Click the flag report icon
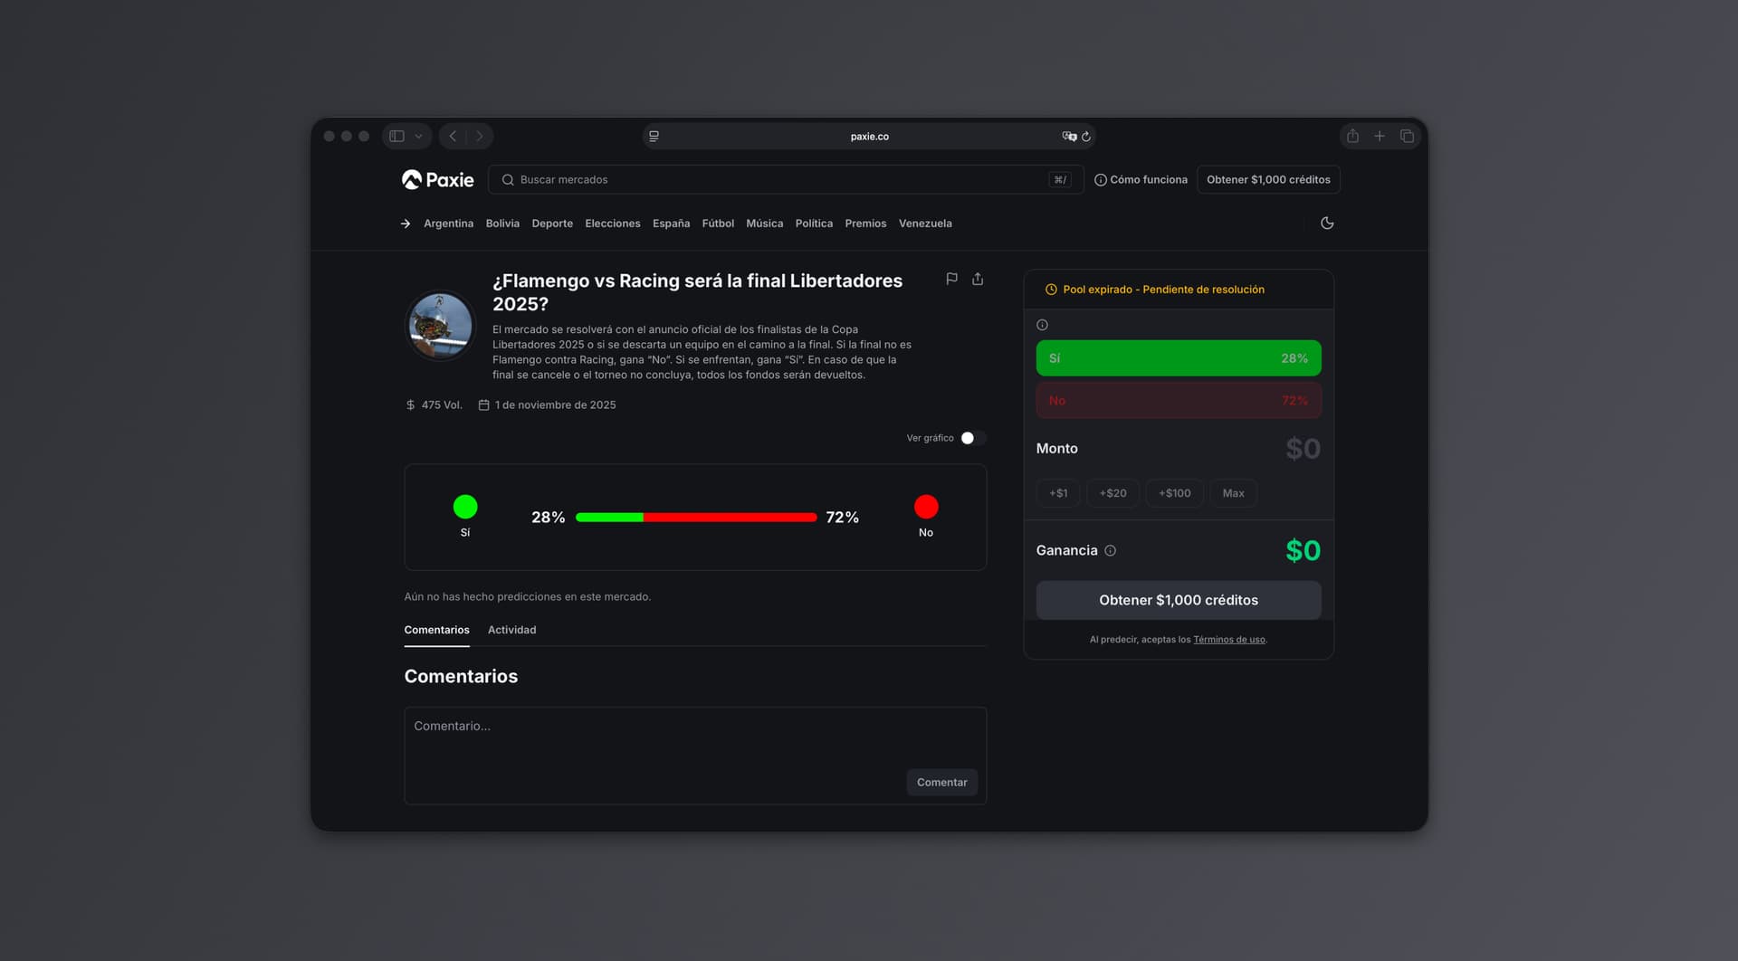This screenshot has width=1738, height=961. [951, 279]
